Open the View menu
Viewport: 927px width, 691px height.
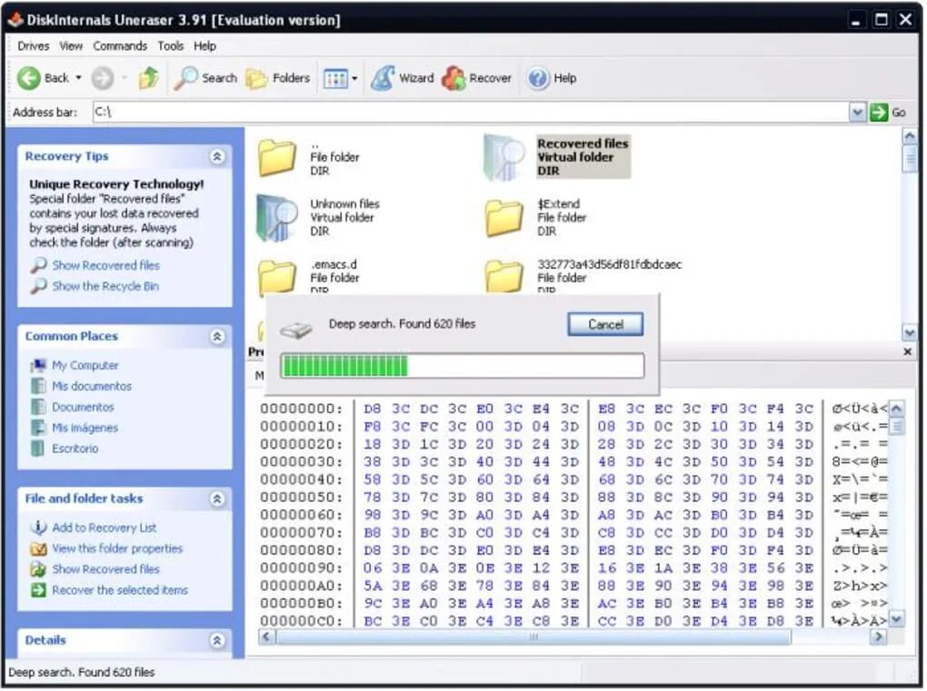(71, 46)
